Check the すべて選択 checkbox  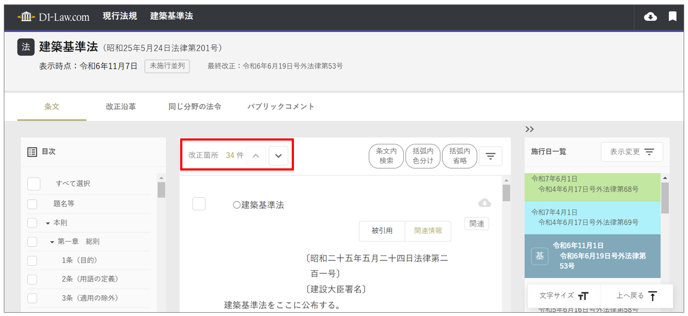(34, 184)
